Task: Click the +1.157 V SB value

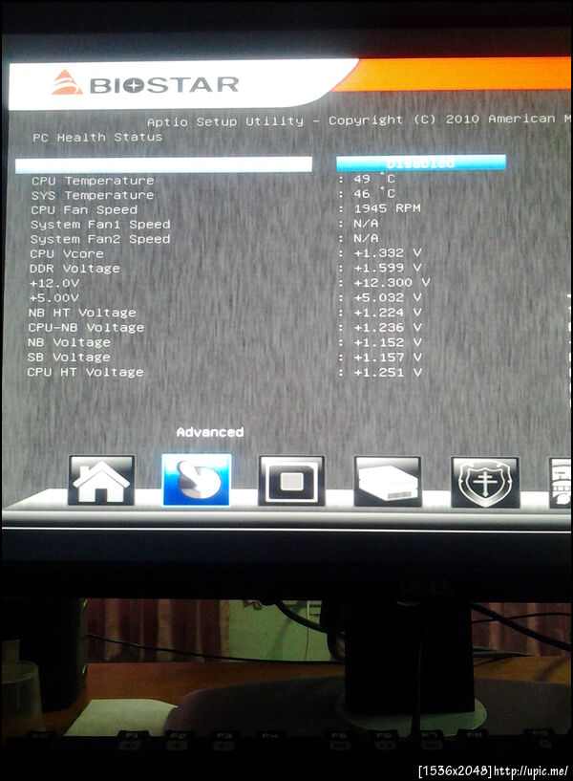Action: tap(388, 358)
